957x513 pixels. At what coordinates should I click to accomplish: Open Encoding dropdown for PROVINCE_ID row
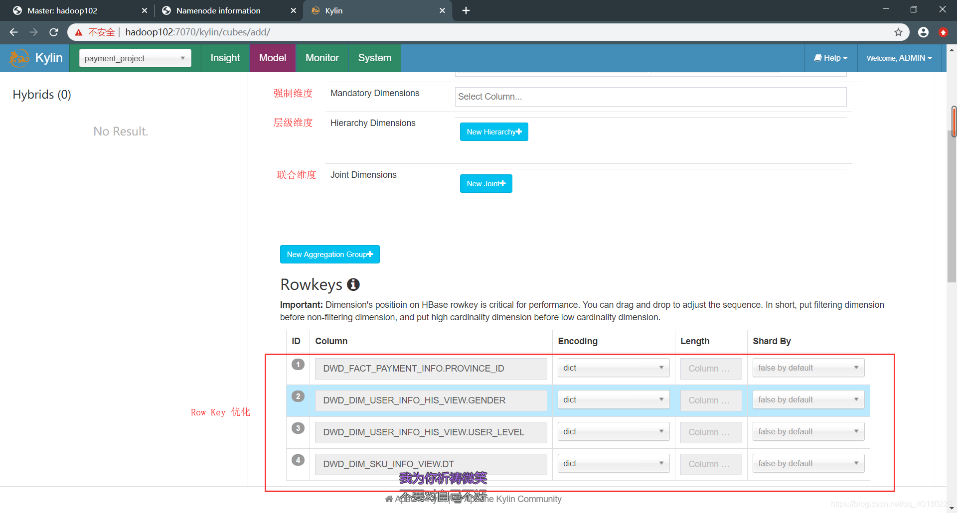tap(614, 368)
